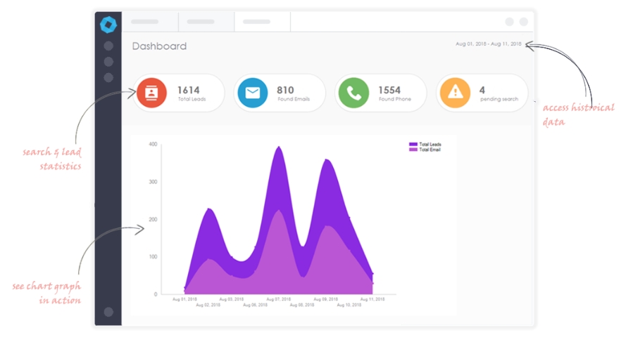The height and width of the screenshot is (349, 626).
Task: Click the Aug 11, 2018 axis label
Action: 373,299
